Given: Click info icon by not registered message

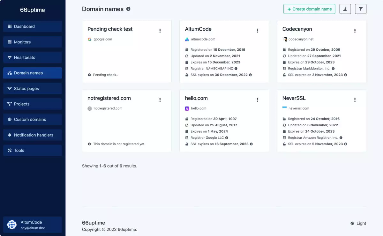Looking at the screenshot, I should [x=89, y=144].
